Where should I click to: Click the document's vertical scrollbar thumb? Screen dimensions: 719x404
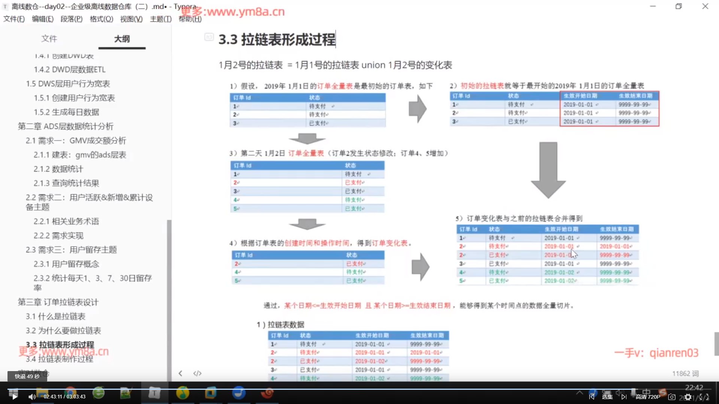pyautogui.click(x=716, y=343)
